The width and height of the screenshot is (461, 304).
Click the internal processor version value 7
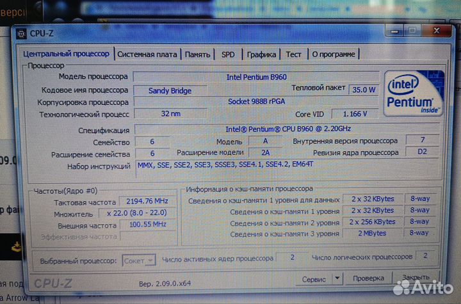[423, 140]
